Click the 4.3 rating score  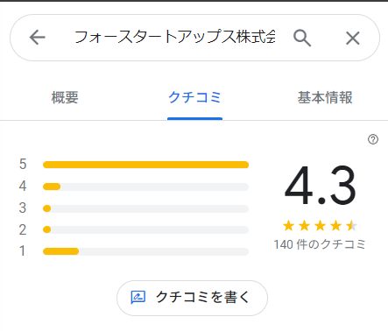click(x=320, y=186)
